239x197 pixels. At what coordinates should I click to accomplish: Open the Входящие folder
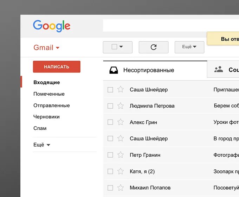(x=47, y=82)
